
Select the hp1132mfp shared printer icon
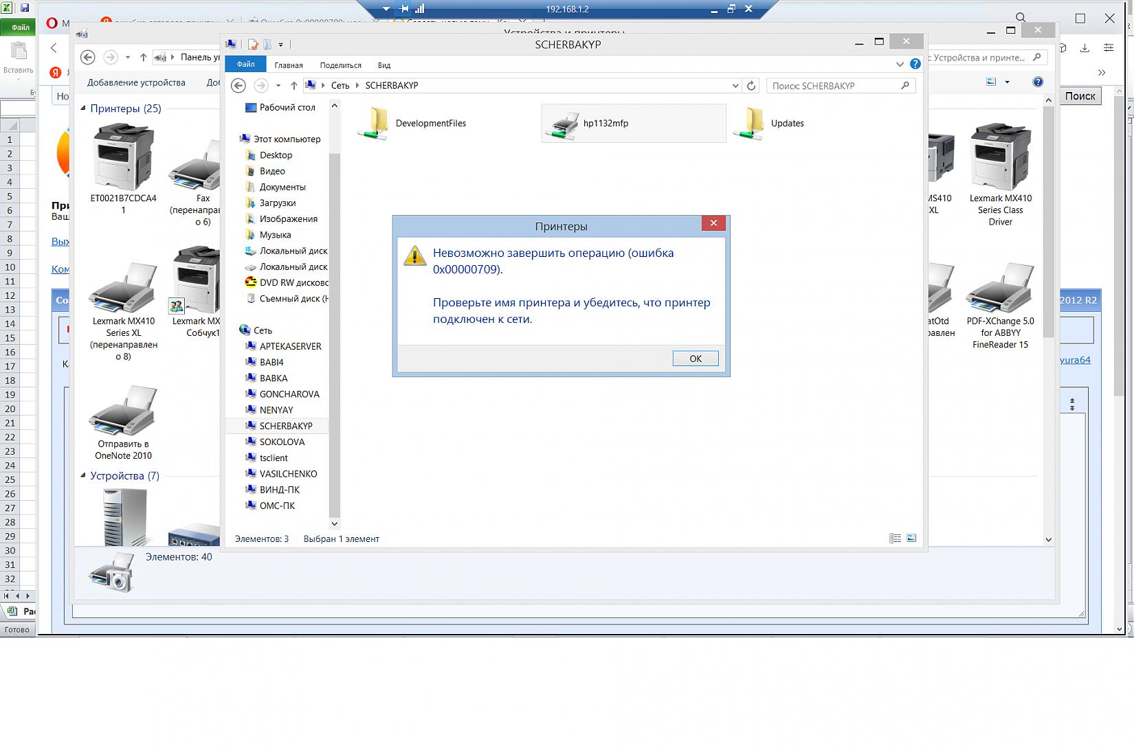(562, 124)
